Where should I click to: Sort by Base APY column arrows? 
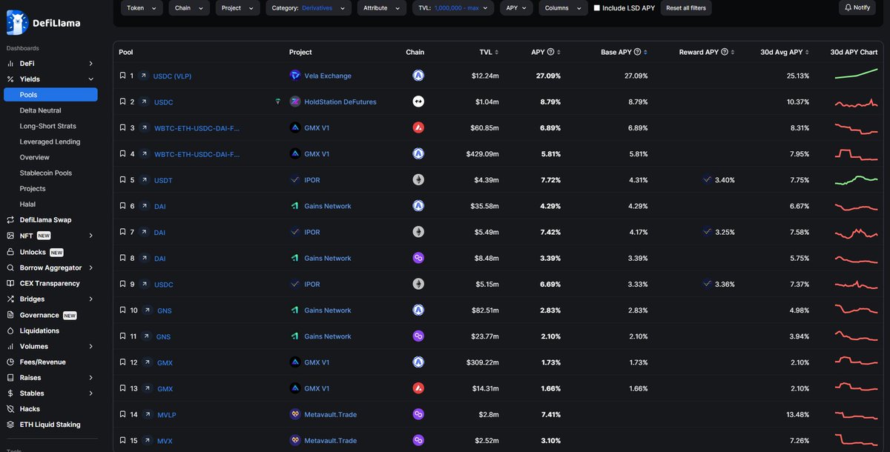coord(645,53)
